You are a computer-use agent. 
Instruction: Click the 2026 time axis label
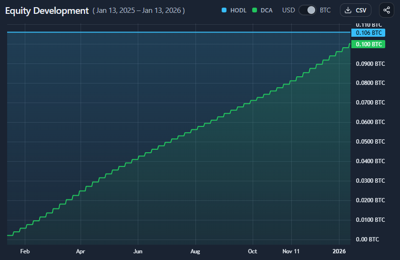[339, 251]
